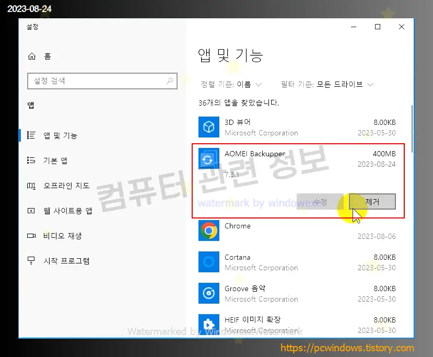433x357 pixels.
Task: Click the 앱 및 기능 page heading
Action: coord(230,55)
